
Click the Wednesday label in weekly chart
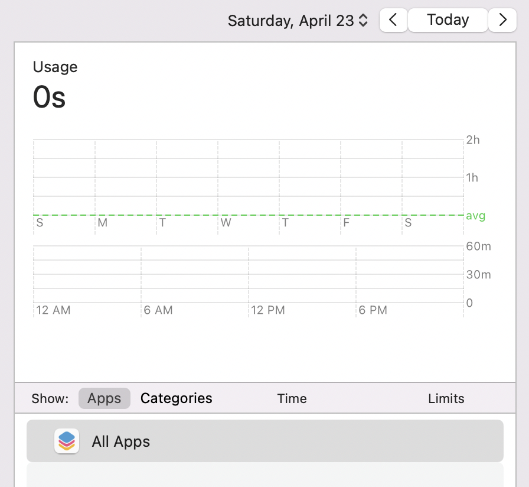[226, 223]
